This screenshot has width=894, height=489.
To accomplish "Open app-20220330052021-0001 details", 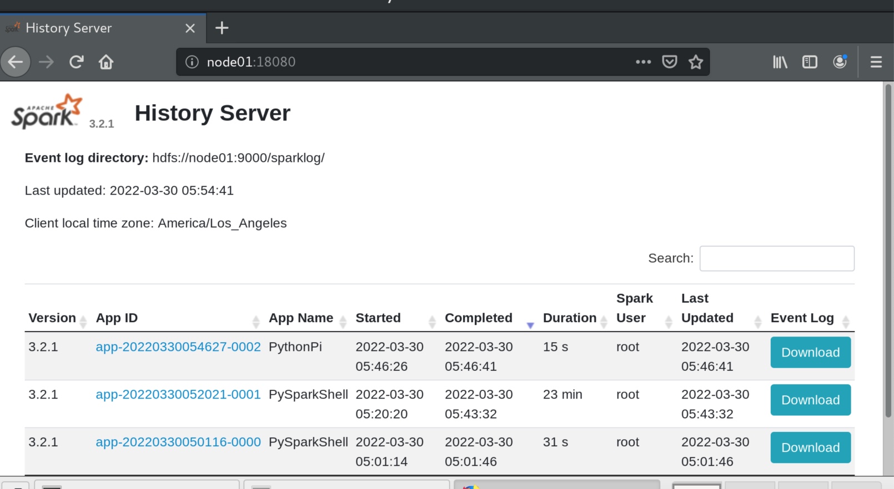I will click(x=178, y=394).
